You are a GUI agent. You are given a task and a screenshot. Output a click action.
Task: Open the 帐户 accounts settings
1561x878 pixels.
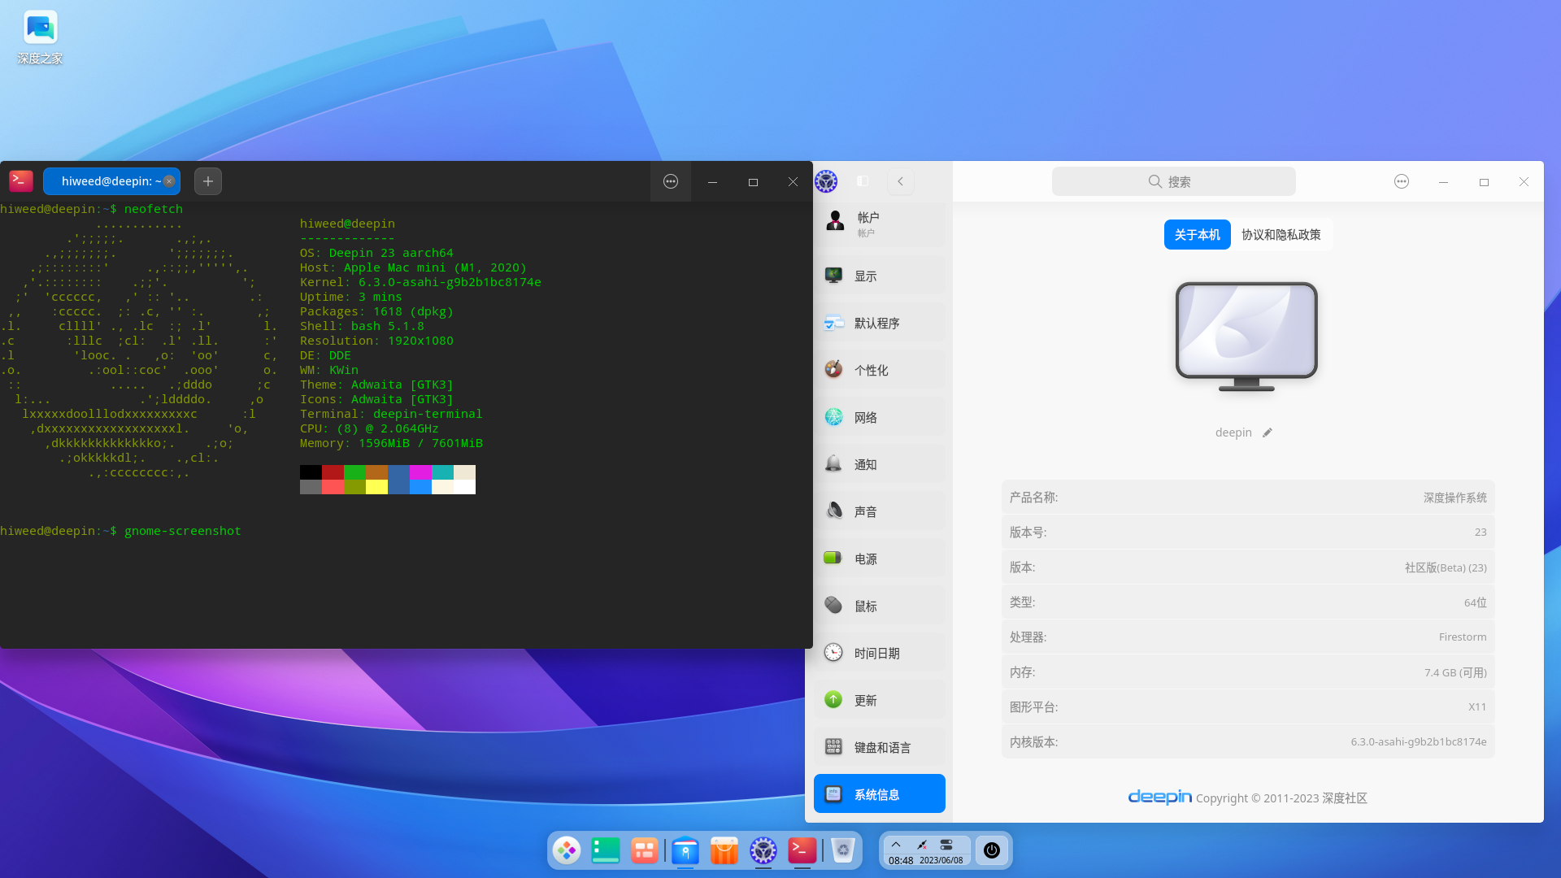point(880,224)
